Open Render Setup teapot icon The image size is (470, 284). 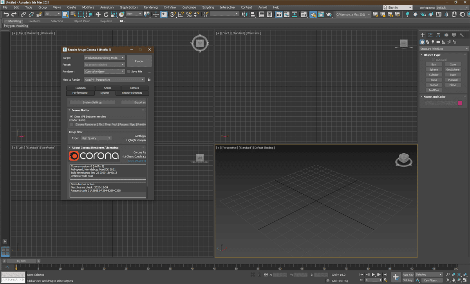[x=313, y=14]
